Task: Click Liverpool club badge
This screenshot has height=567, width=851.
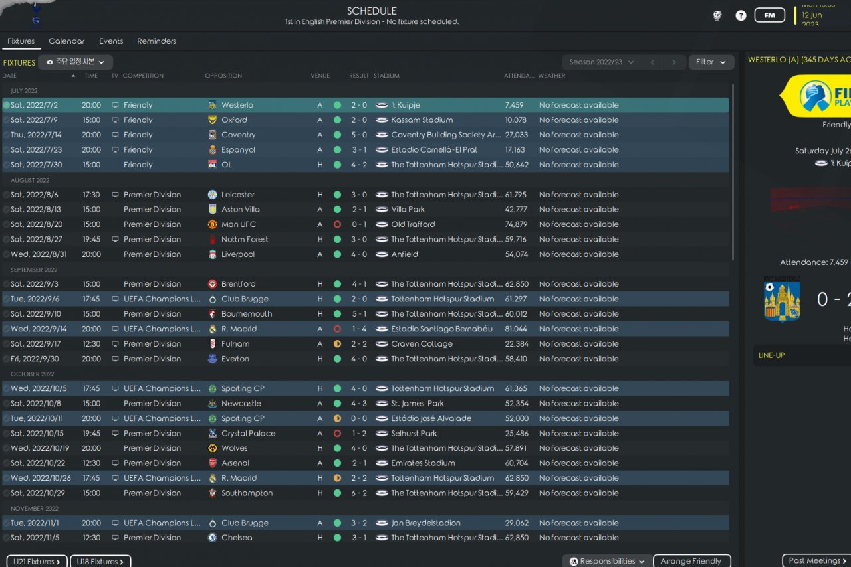Action: 212,254
